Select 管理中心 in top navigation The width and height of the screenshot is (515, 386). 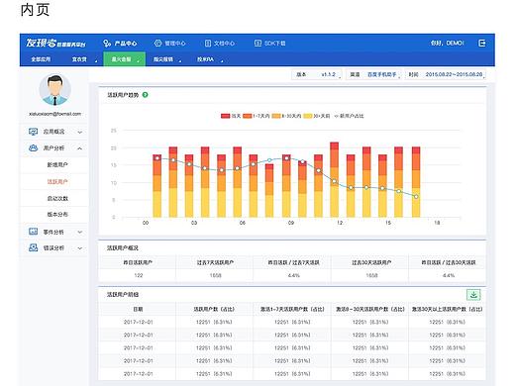coord(170,44)
